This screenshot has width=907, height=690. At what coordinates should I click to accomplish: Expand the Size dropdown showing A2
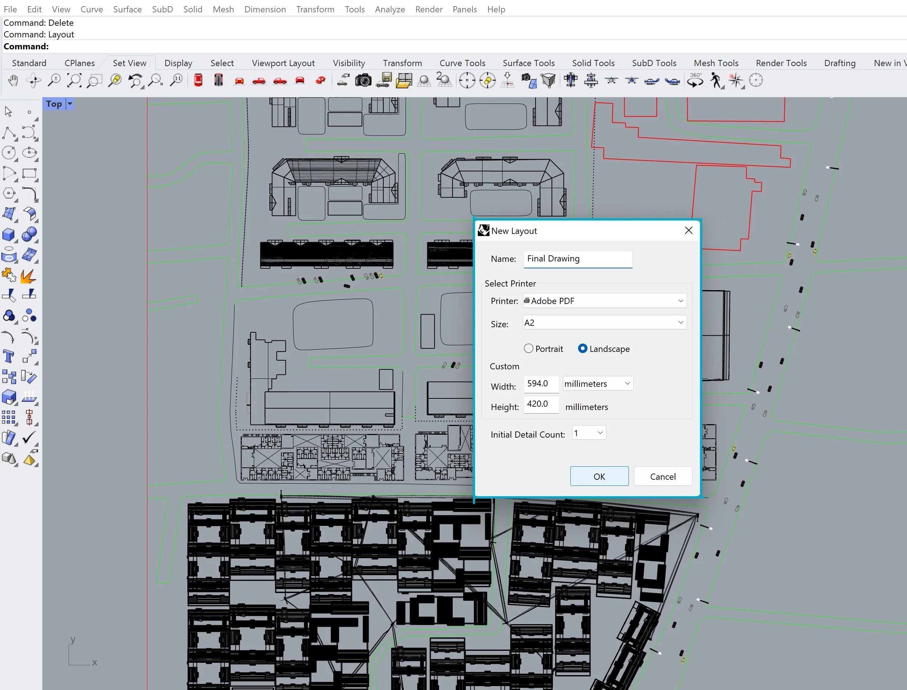click(x=604, y=322)
